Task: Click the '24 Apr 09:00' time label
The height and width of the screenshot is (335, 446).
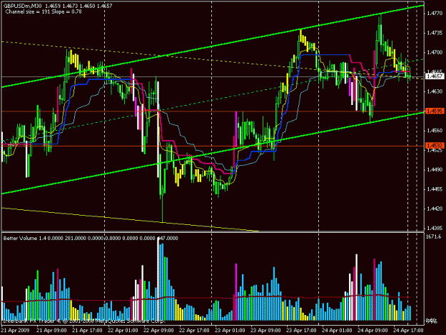Action: click(372, 330)
